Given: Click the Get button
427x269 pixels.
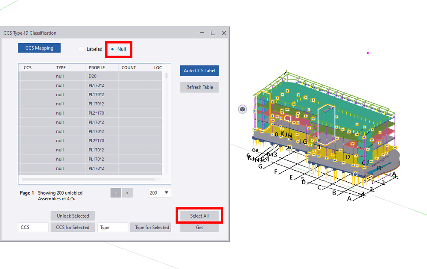Looking at the screenshot, I should click(x=199, y=227).
